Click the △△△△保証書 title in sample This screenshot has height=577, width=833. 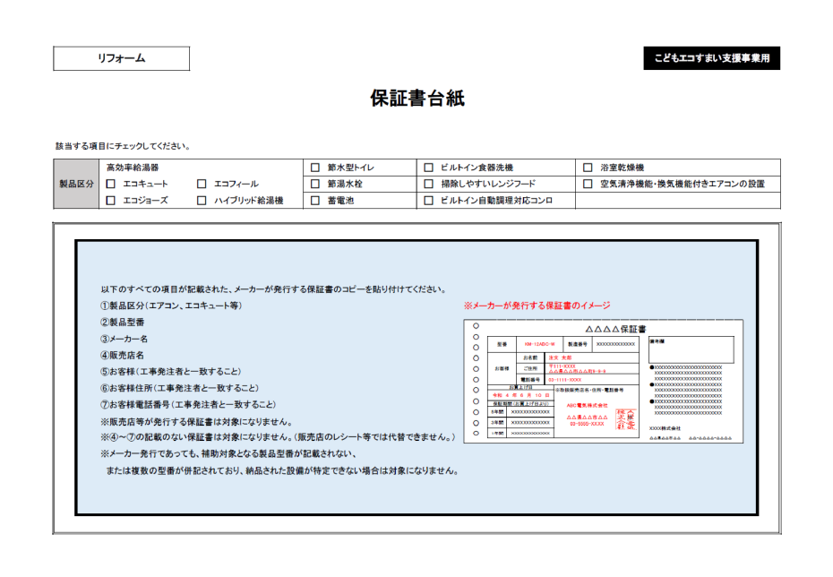[x=615, y=329]
